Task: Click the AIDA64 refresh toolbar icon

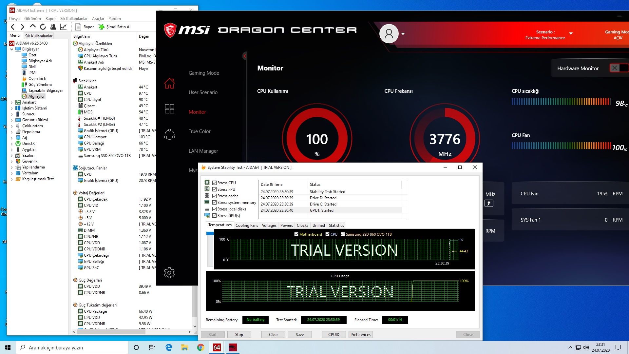Action: [x=43, y=27]
